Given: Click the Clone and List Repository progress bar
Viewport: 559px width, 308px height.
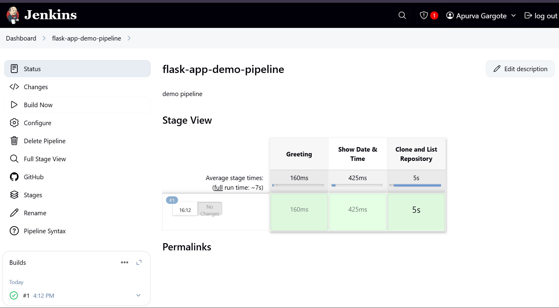Looking at the screenshot, I should tap(415, 185).
